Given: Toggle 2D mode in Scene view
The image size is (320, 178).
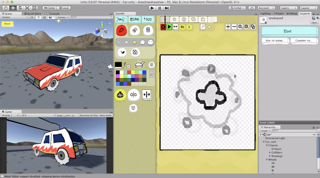Looking at the screenshot, I should 32,17.
